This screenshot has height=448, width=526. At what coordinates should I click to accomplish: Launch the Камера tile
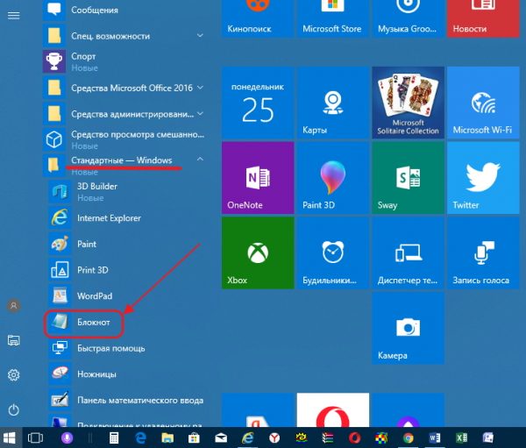click(x=406, y=330)
